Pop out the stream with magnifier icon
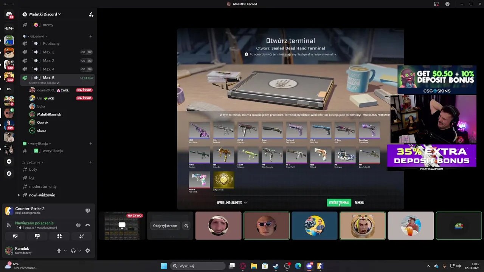 coord(186,226)
